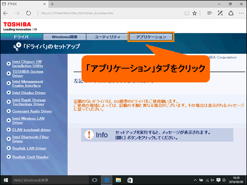This screenshot has height=185, width=247.
Task: Switch to the Windows関連 tab
Action: (x=65, y=37)
